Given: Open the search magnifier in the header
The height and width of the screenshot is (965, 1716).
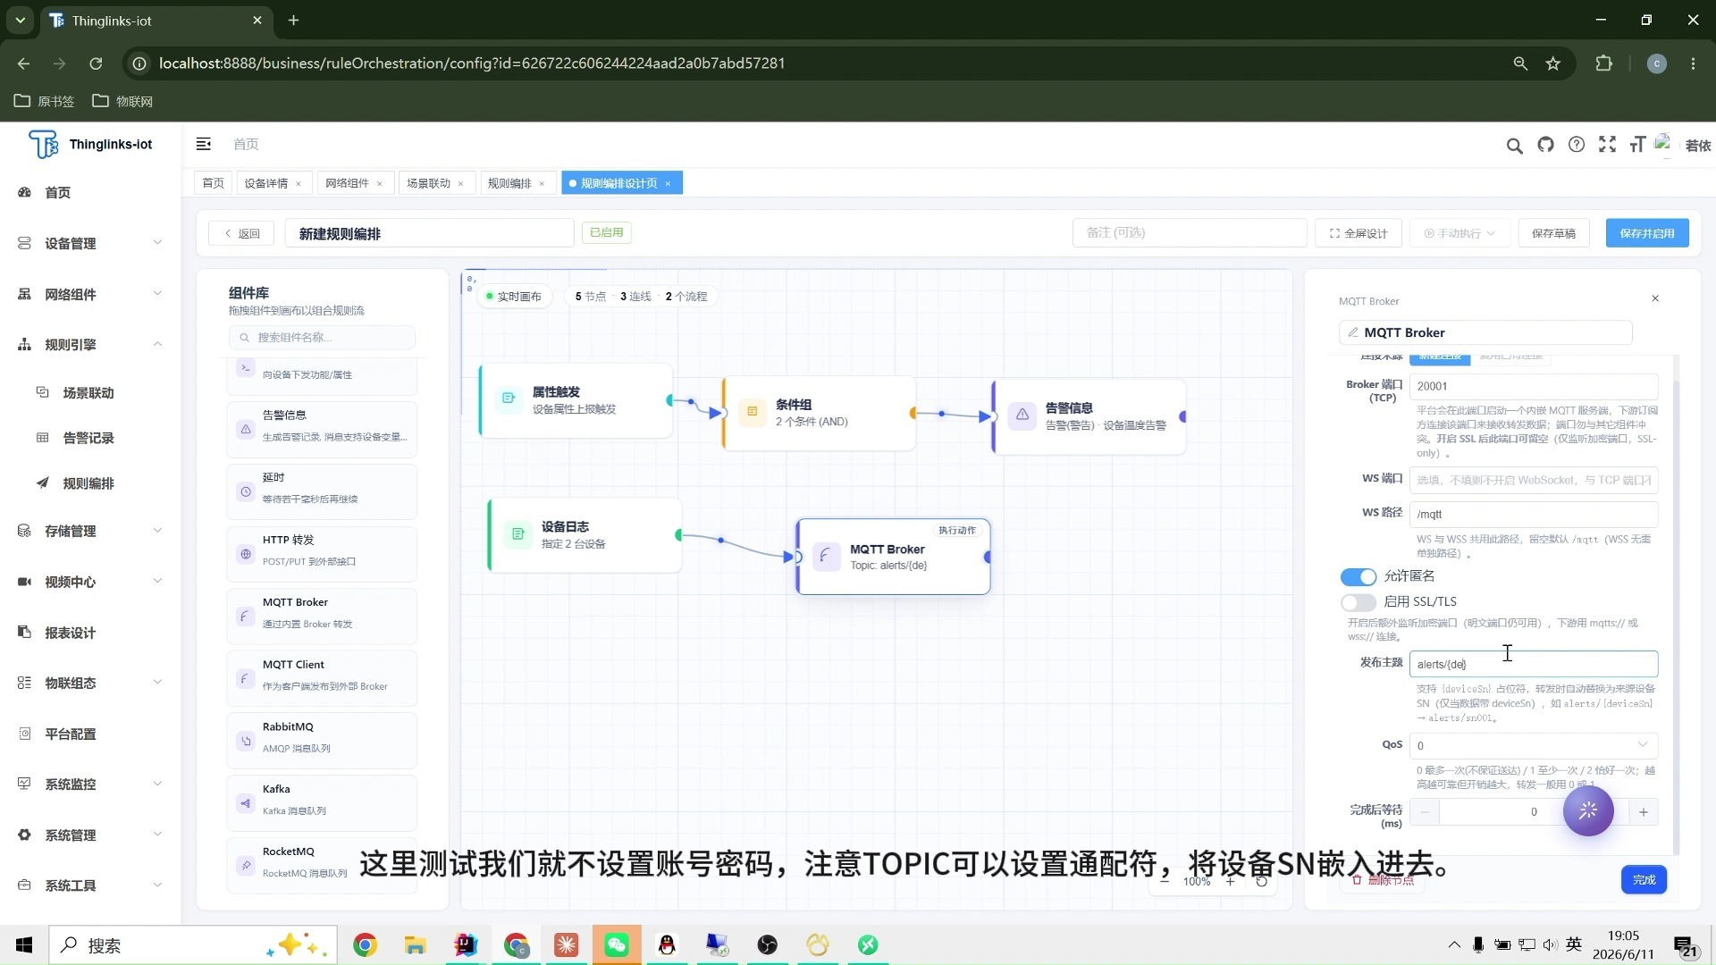Looking at the screenshot, I should 1514,145.
